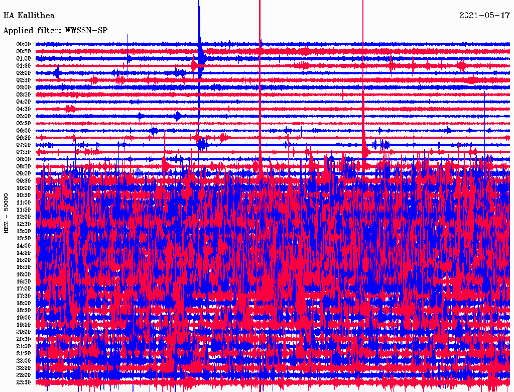Select the 03:00 time row label
The width and height of the screenshot is (514, 392).
pos(24,87)
